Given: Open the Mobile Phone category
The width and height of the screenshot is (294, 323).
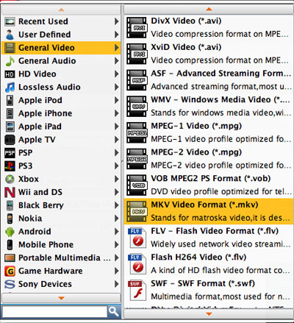Looking at the screenshot, I should click(61, 245).
